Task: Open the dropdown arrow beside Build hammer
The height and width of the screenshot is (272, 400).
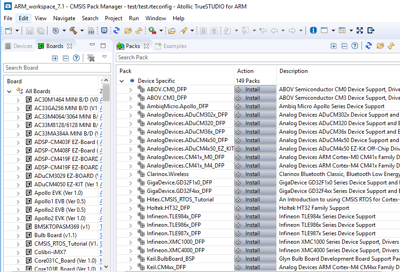Action: point(82,31)
